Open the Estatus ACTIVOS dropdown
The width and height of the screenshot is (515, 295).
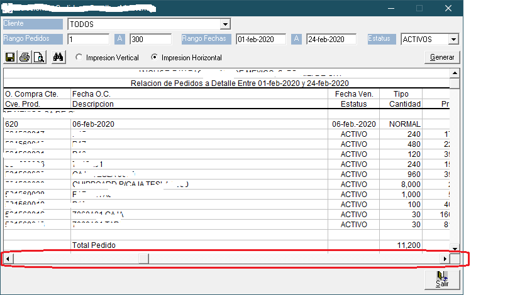tap(453, 40)
